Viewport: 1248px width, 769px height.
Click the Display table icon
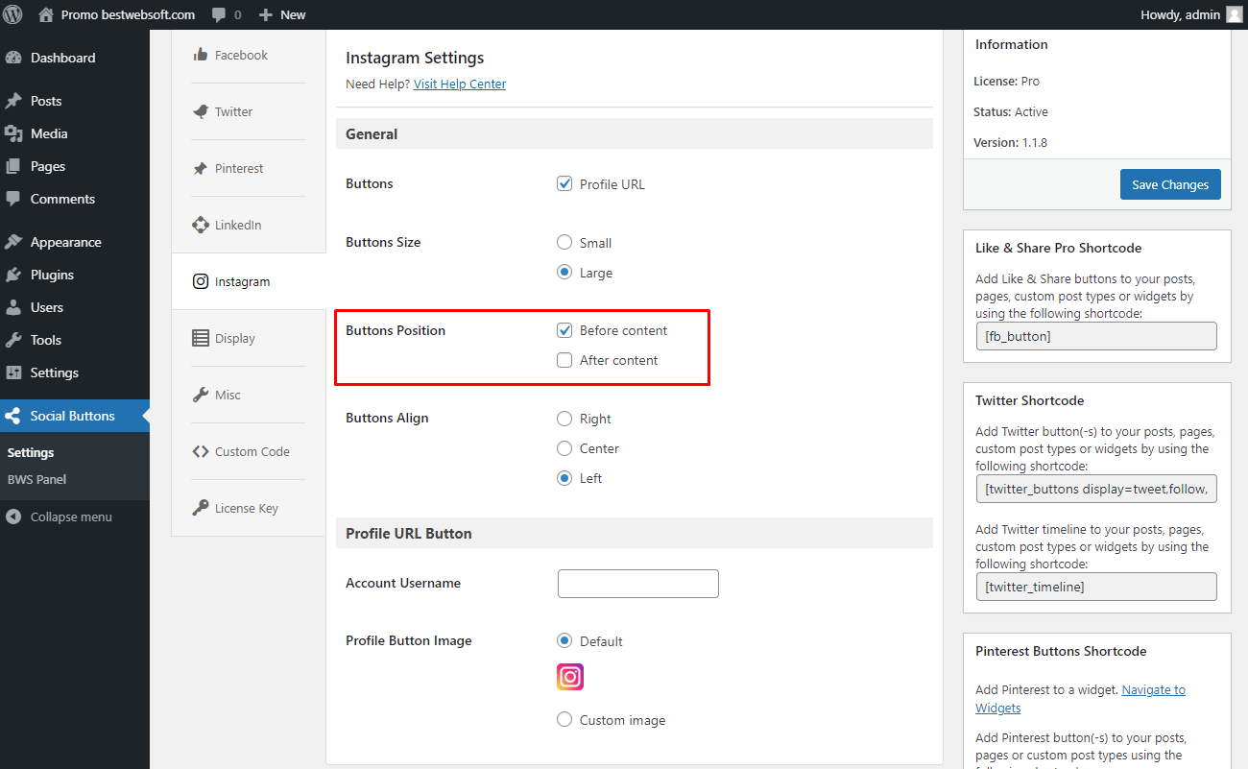(201, 338)
